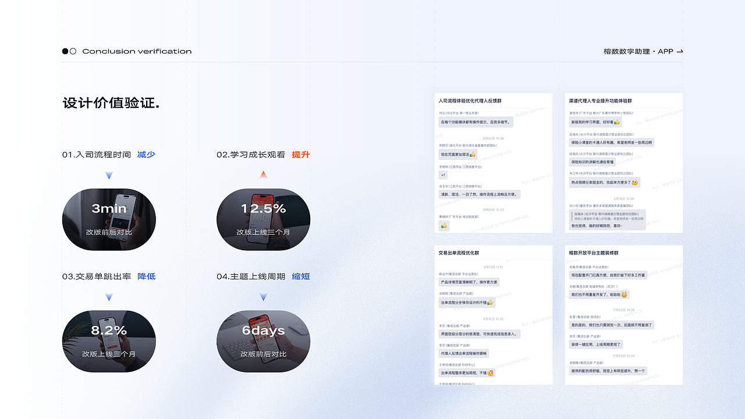Click the star-struck emoji in "出单流程整体更加简短" message
The image size is (745, 419).
491,372
